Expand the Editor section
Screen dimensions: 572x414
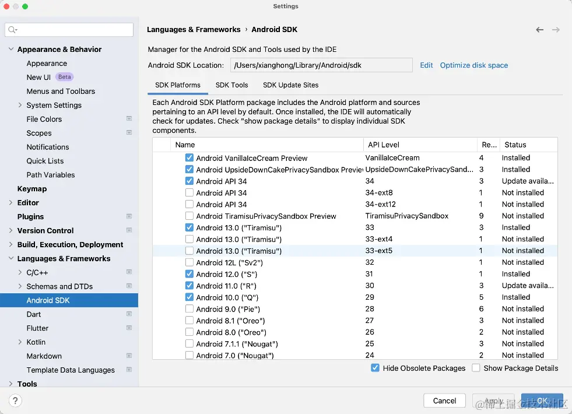click(x=11, y=202)
